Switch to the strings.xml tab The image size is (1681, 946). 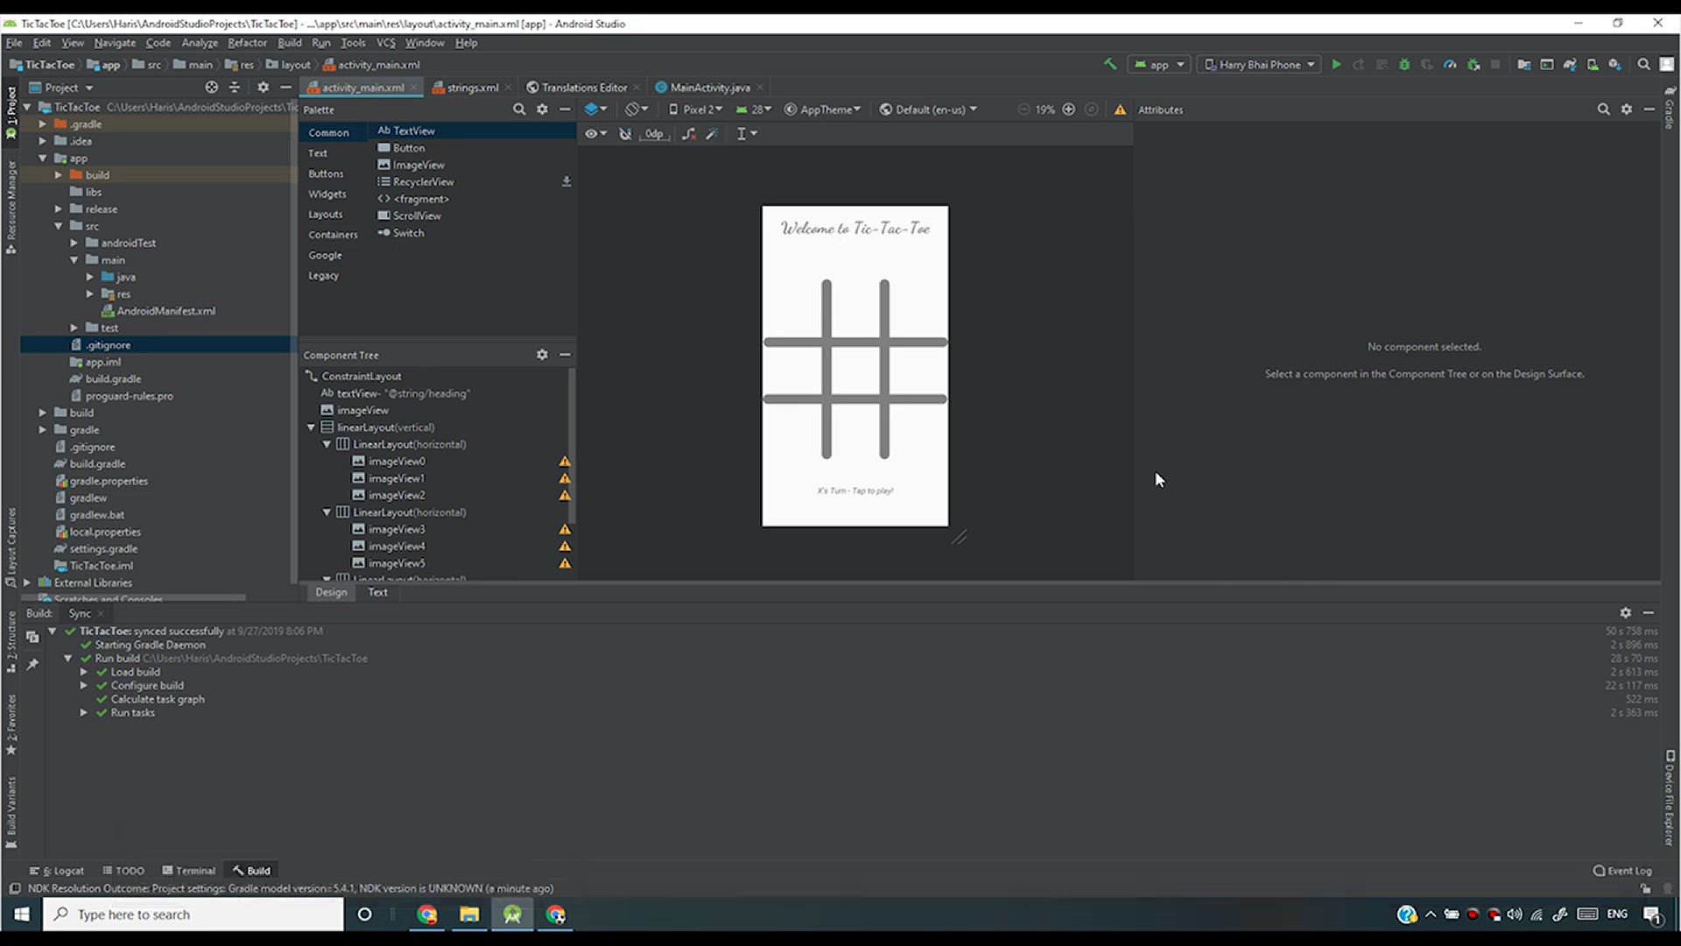pyautogui.click(x=472, y=88)
